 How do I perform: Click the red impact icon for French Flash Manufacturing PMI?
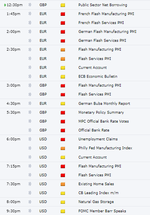click(x=63, y=14)
